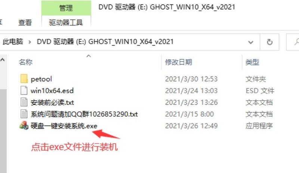Select the win10x64.esd file icon
Screen dimensions: 299x173
click(x=24, y=90)
